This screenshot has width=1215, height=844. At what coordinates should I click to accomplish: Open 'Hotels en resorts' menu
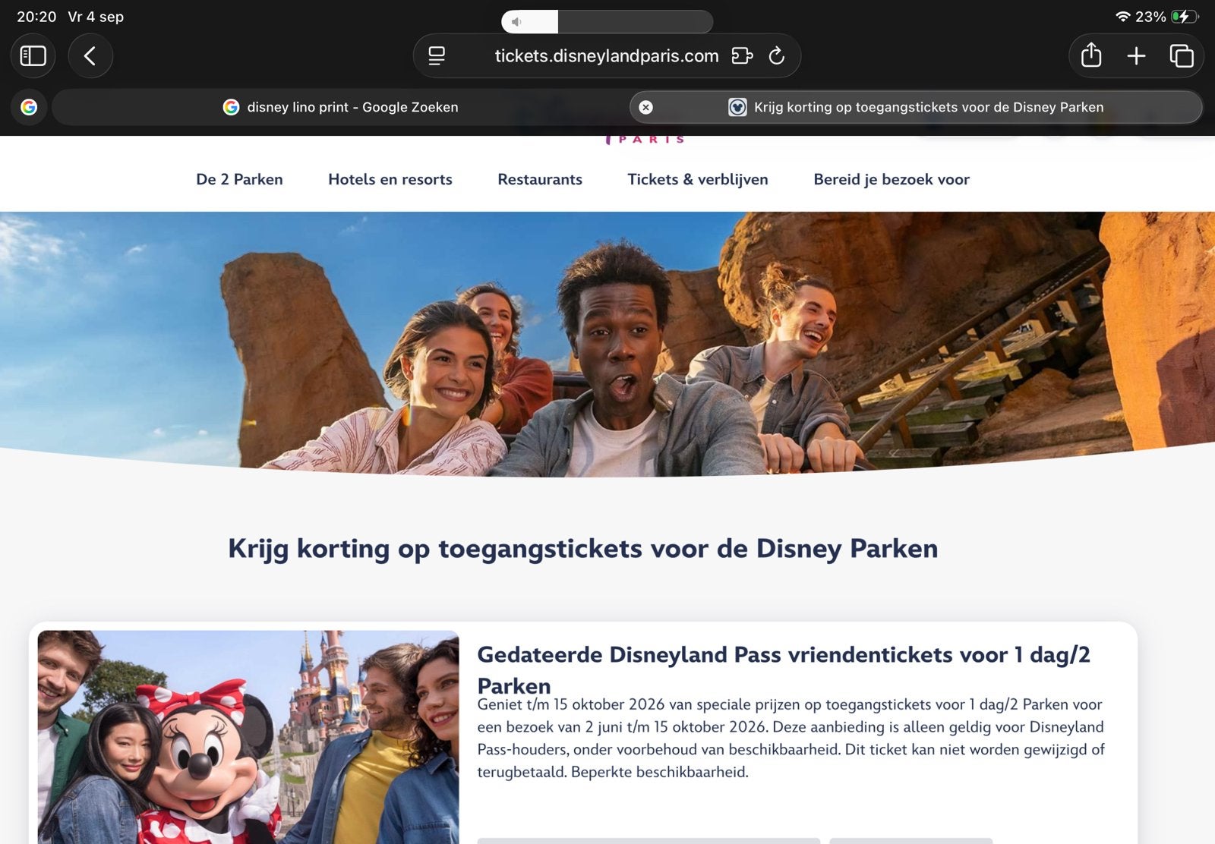click(390, 179)
